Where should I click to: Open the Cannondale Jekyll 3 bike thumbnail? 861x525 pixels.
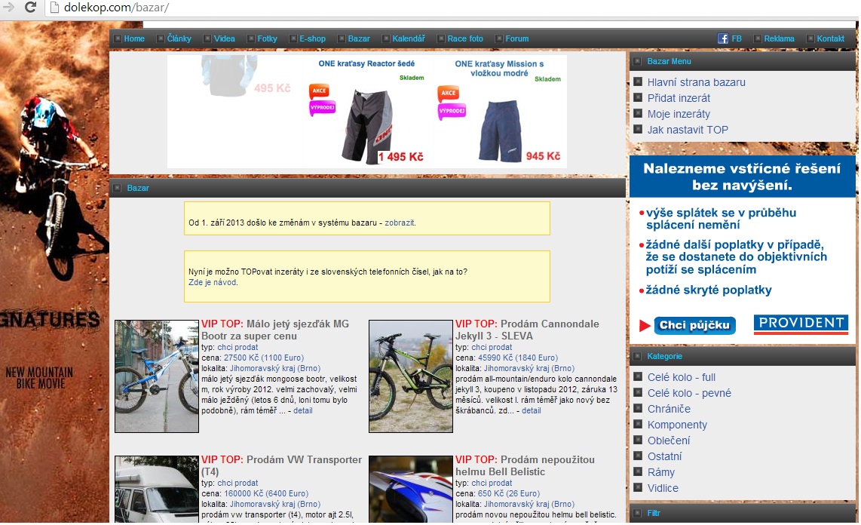(x=410, y=376)
